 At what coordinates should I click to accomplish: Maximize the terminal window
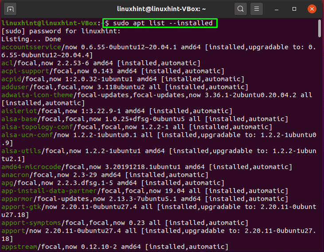294,9
